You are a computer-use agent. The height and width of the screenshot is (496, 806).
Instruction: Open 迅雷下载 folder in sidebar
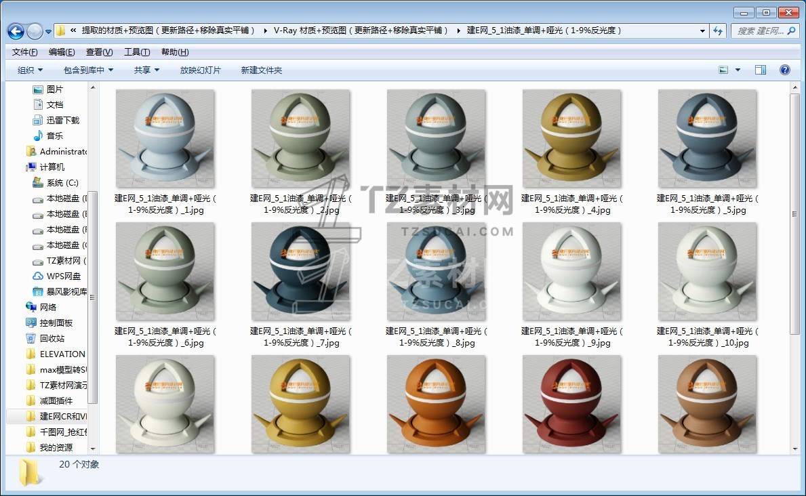pos(62,120)
